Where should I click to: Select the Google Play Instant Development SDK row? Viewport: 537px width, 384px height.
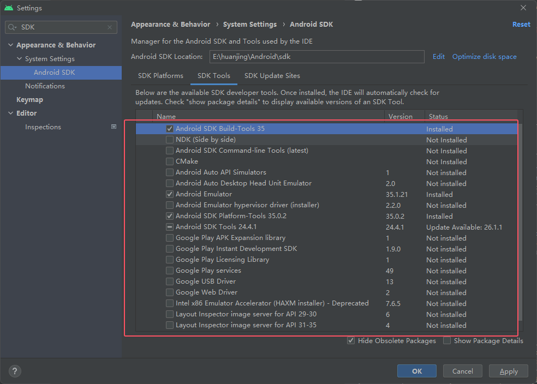click(326, 249)
